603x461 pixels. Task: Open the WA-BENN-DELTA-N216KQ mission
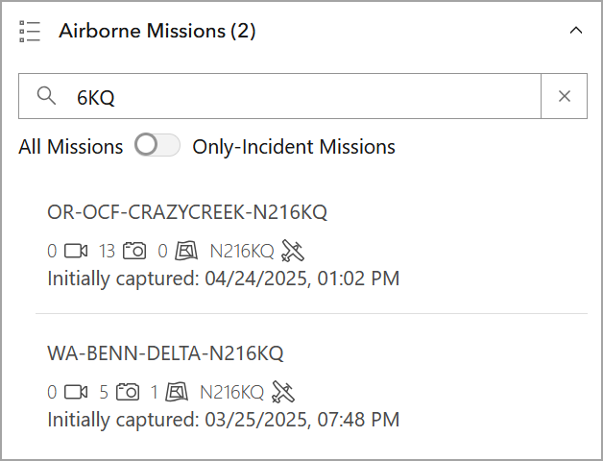tap(165, 352)
